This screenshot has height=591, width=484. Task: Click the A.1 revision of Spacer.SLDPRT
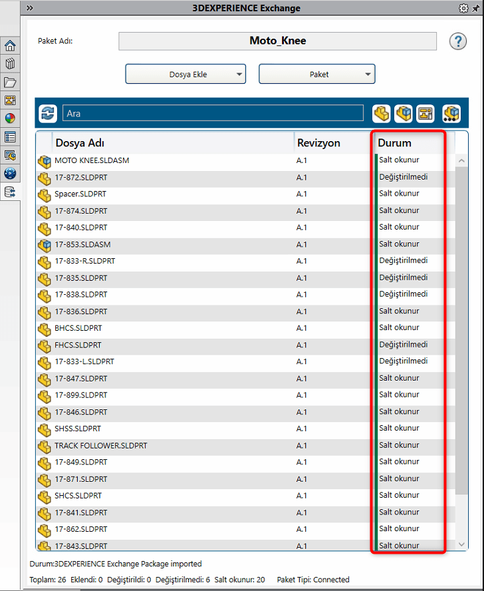(301, 194)
